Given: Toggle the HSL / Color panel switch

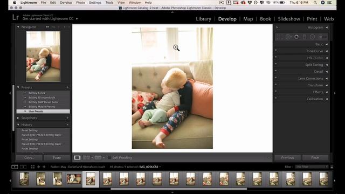Looking at the screenshot, I should [x=276, y=58].
